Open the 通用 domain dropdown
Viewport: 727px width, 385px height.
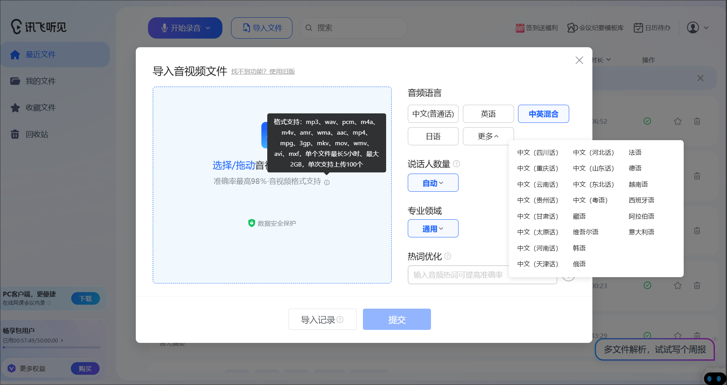click(x=433, y=228)
